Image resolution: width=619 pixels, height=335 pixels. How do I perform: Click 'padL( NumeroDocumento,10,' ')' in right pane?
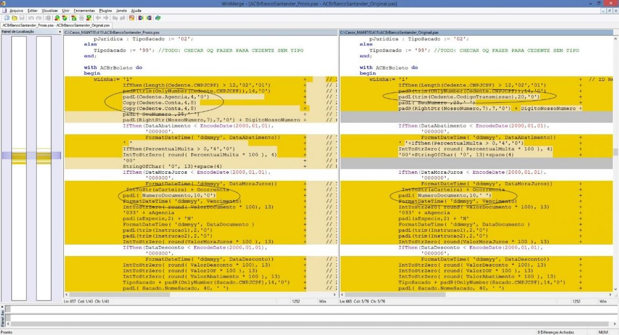pyautogui.click(x=446, y=195)
